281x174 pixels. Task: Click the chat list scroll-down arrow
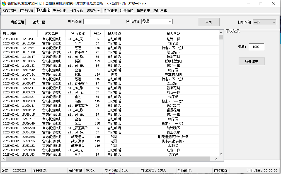coord(221,154)
